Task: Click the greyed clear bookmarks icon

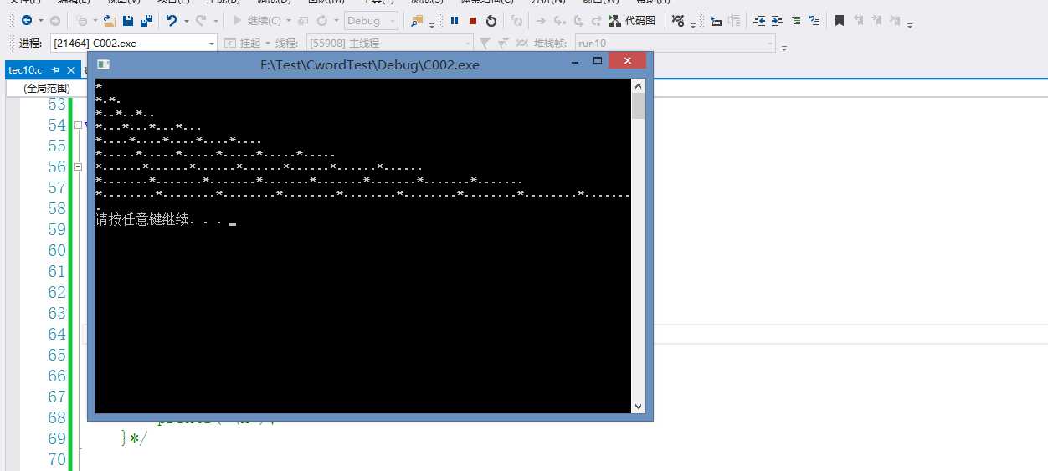Action: pyautogui.click(x=894, y=20)
